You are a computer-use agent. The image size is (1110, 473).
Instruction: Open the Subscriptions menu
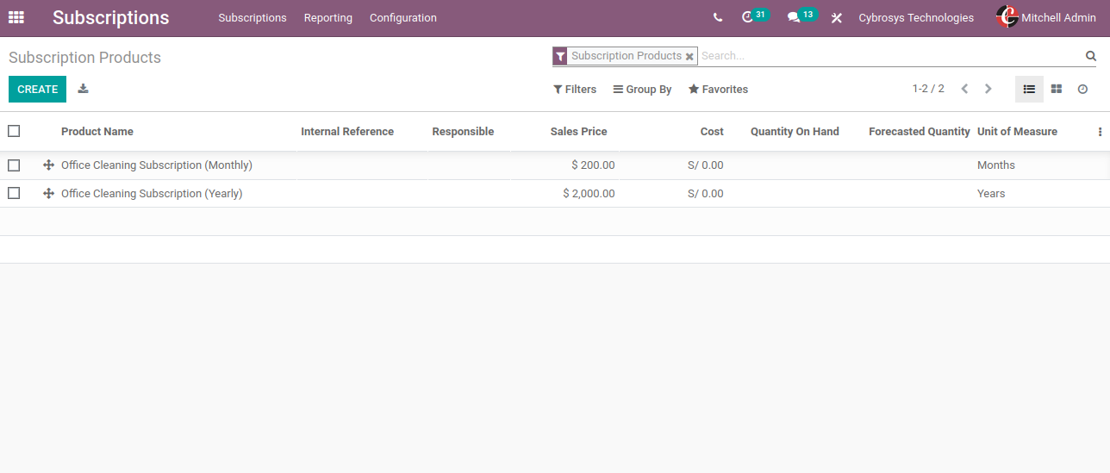[x=253, y=17]
